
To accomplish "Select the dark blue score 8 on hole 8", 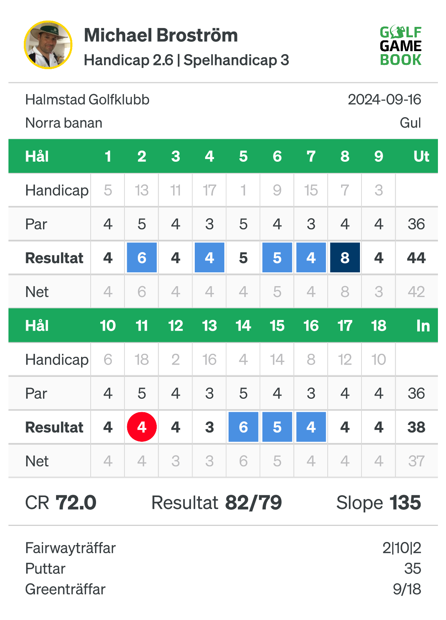I will 345,257.
